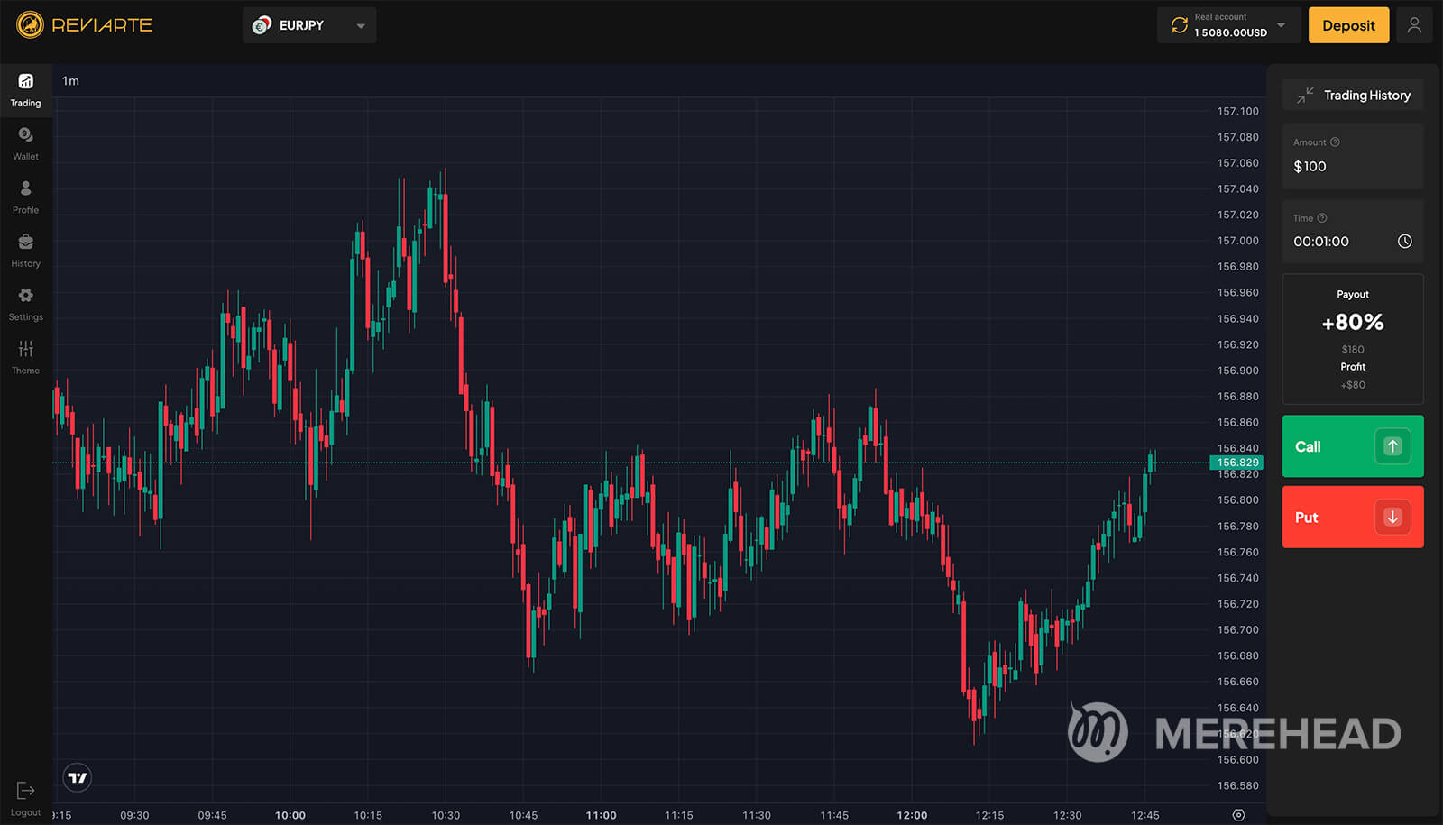Collapse the Trading History panel
Image resolution: width=1443 pixels, height=825 pixels.
pyautogui.click(x=1305, y=96)
